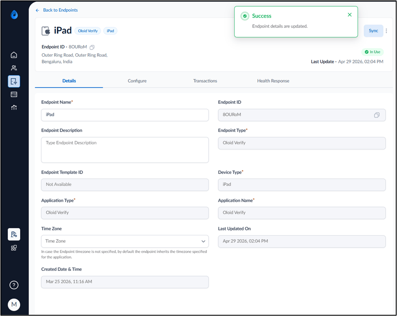The height and width of the screenshot is (316, 397).
Task: Open the Oloid logo home
Action: coord(14,15)
